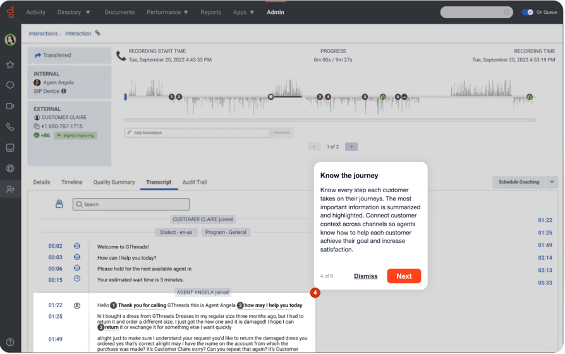Open the Documents menu
Screen dimensions: 565x354
[119, 12]
